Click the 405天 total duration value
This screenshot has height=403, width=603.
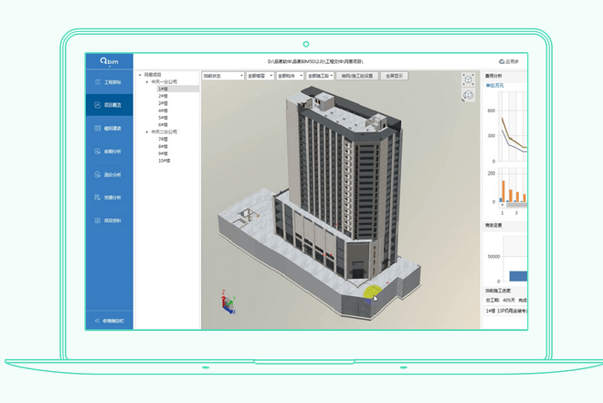pyautogui.click(x=509, y=300)
